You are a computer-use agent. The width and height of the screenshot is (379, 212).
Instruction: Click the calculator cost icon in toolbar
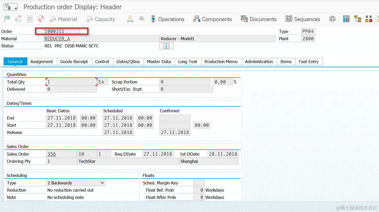(30, 19)
